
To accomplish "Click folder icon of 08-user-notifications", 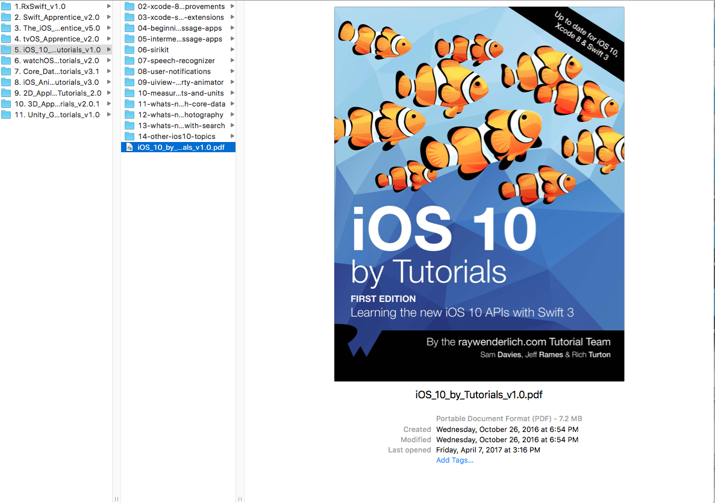I will (130, 72).
